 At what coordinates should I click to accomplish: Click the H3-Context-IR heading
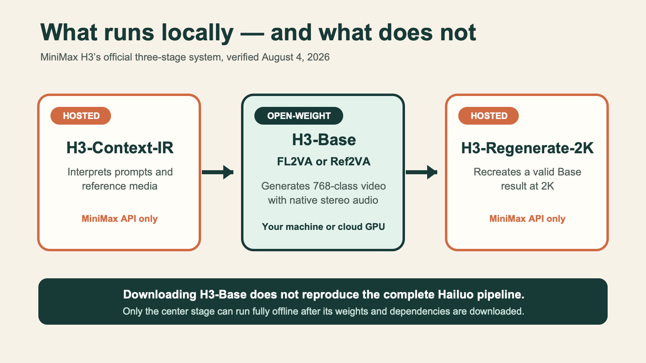[120, 148]
